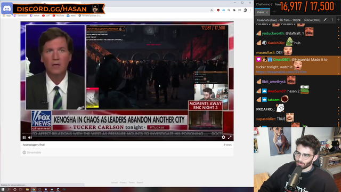The image size is (341, 192).
Task: Click pencil edit icon in Chatterino header
Action: pyautogui.click(x=325, y=20)
